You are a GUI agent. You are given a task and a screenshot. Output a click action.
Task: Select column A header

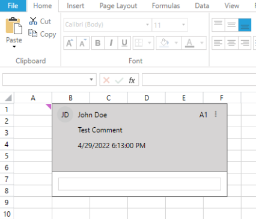(x=33, y=98)
